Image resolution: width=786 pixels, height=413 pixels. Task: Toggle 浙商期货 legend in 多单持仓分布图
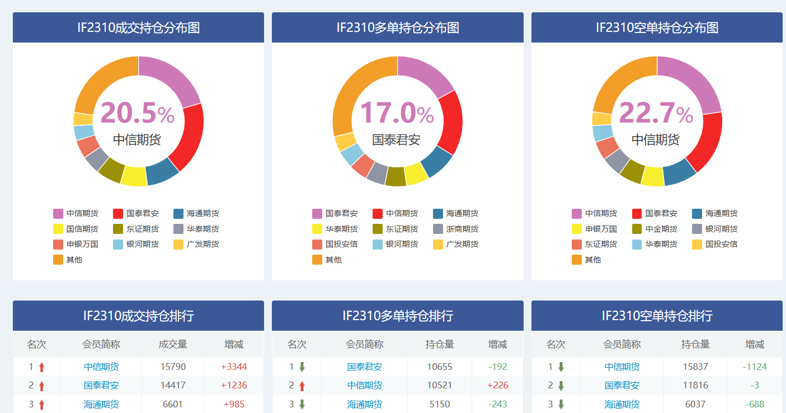coord(456,229)
